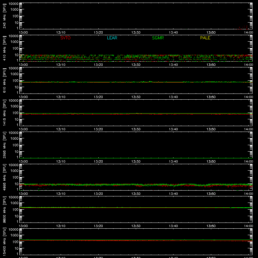Image resolution: width=258 pixels, height=258 pixels.
Task: Click the 1415 MHz [SFU] axis title
Action: click(5, 113)
